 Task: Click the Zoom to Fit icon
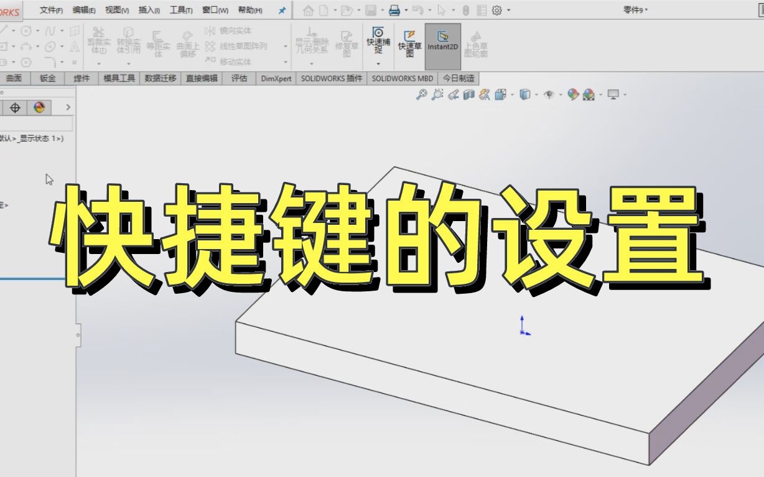click(421, 94)
